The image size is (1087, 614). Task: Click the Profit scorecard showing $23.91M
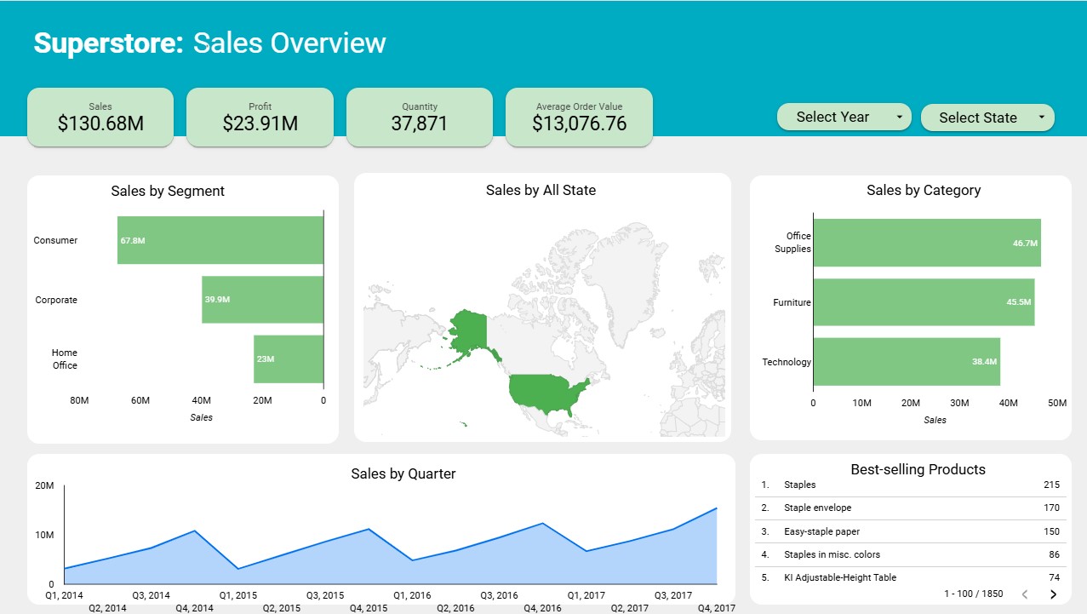[x=260, y=117]
